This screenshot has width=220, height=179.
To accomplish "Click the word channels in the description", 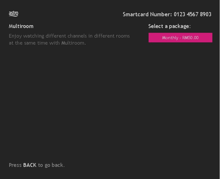I will (x=77, y=36).
